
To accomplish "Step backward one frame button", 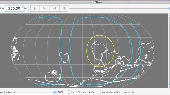I will point(54,8).
